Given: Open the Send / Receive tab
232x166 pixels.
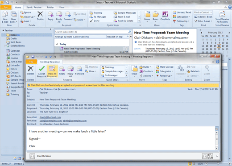Looking at the screenshot, I should pos(34,7).
